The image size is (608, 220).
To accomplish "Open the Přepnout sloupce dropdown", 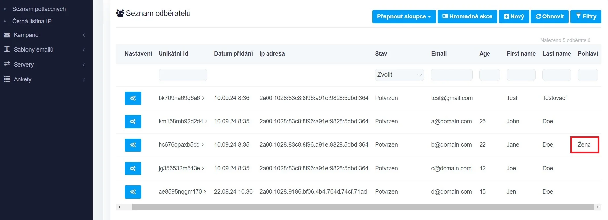I will 404,16.
